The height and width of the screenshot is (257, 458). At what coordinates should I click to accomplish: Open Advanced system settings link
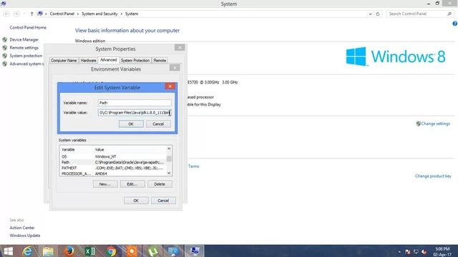pos(26,64)
